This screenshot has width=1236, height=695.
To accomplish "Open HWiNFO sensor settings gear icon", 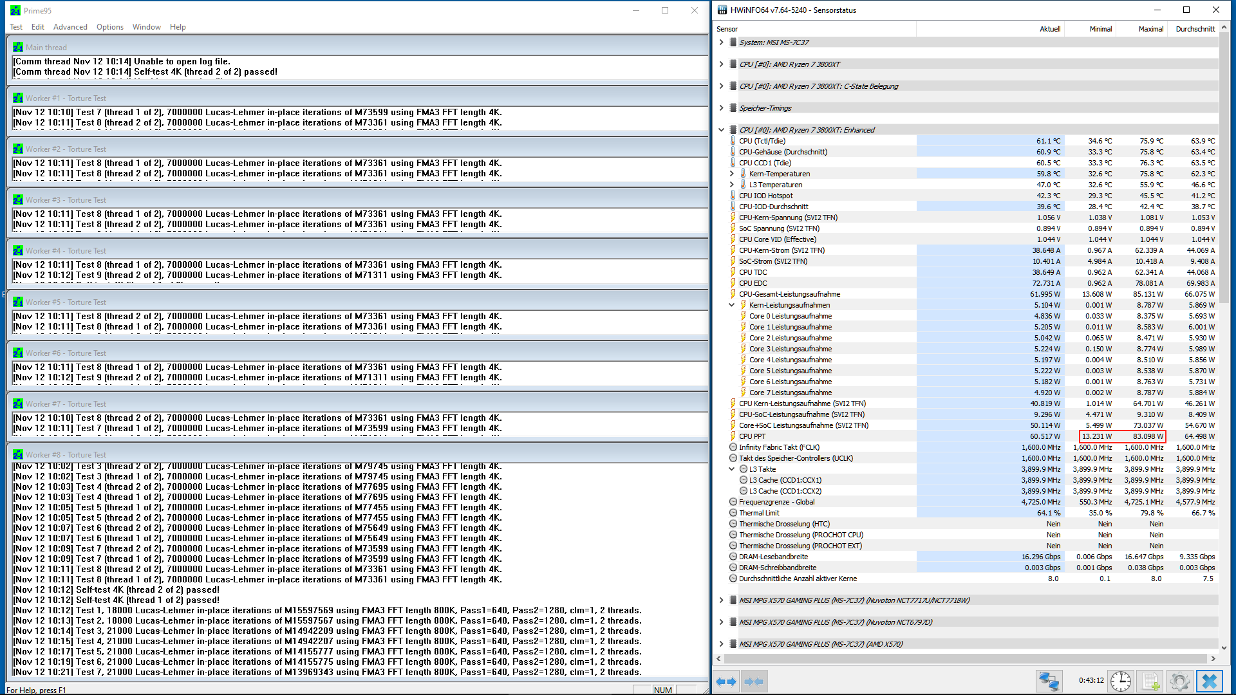I will point(1180,681).
